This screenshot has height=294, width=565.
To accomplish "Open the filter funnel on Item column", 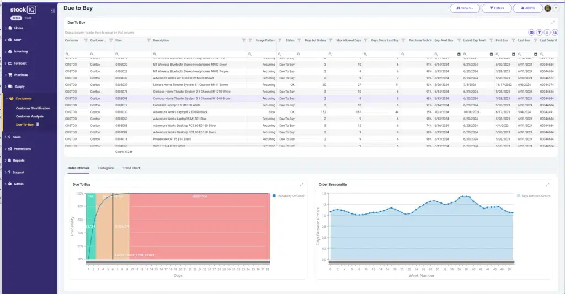I will [148, 40].
